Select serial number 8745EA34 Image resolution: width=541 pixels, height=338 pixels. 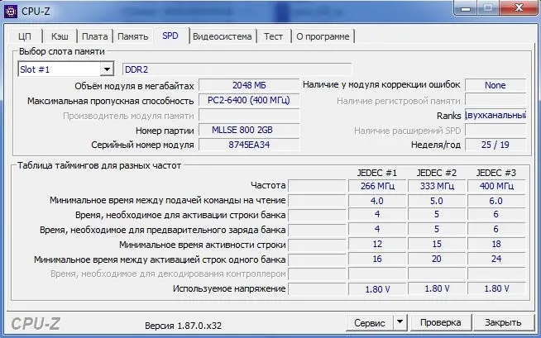pos(249,145)
